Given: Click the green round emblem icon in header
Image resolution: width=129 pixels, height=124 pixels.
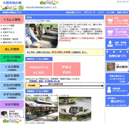Looking at the screenshot, I should pyautogui.click(x=21, y=8).
